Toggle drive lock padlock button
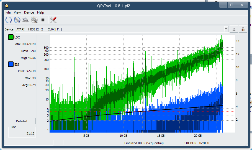 [243, 29]
